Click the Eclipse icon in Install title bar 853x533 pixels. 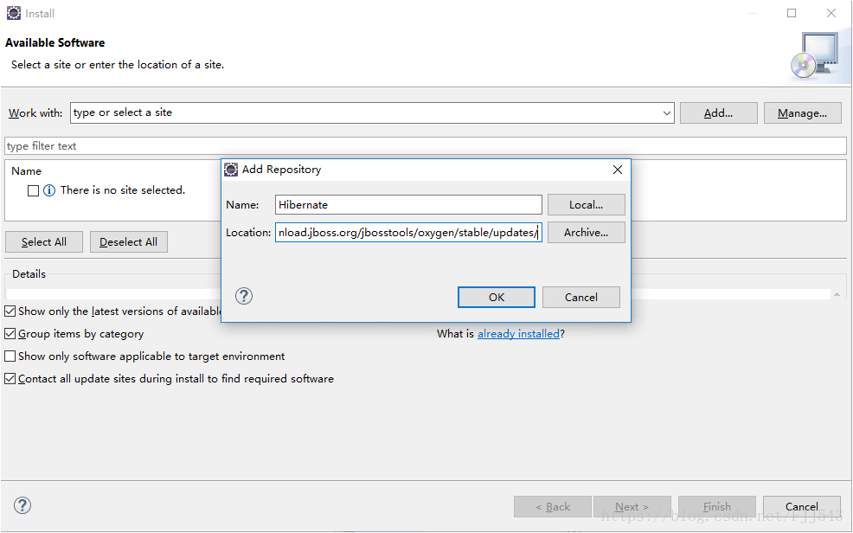pos(12,13)
